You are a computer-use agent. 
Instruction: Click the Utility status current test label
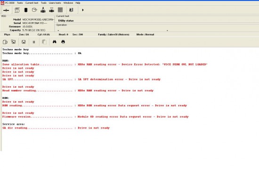66,21
